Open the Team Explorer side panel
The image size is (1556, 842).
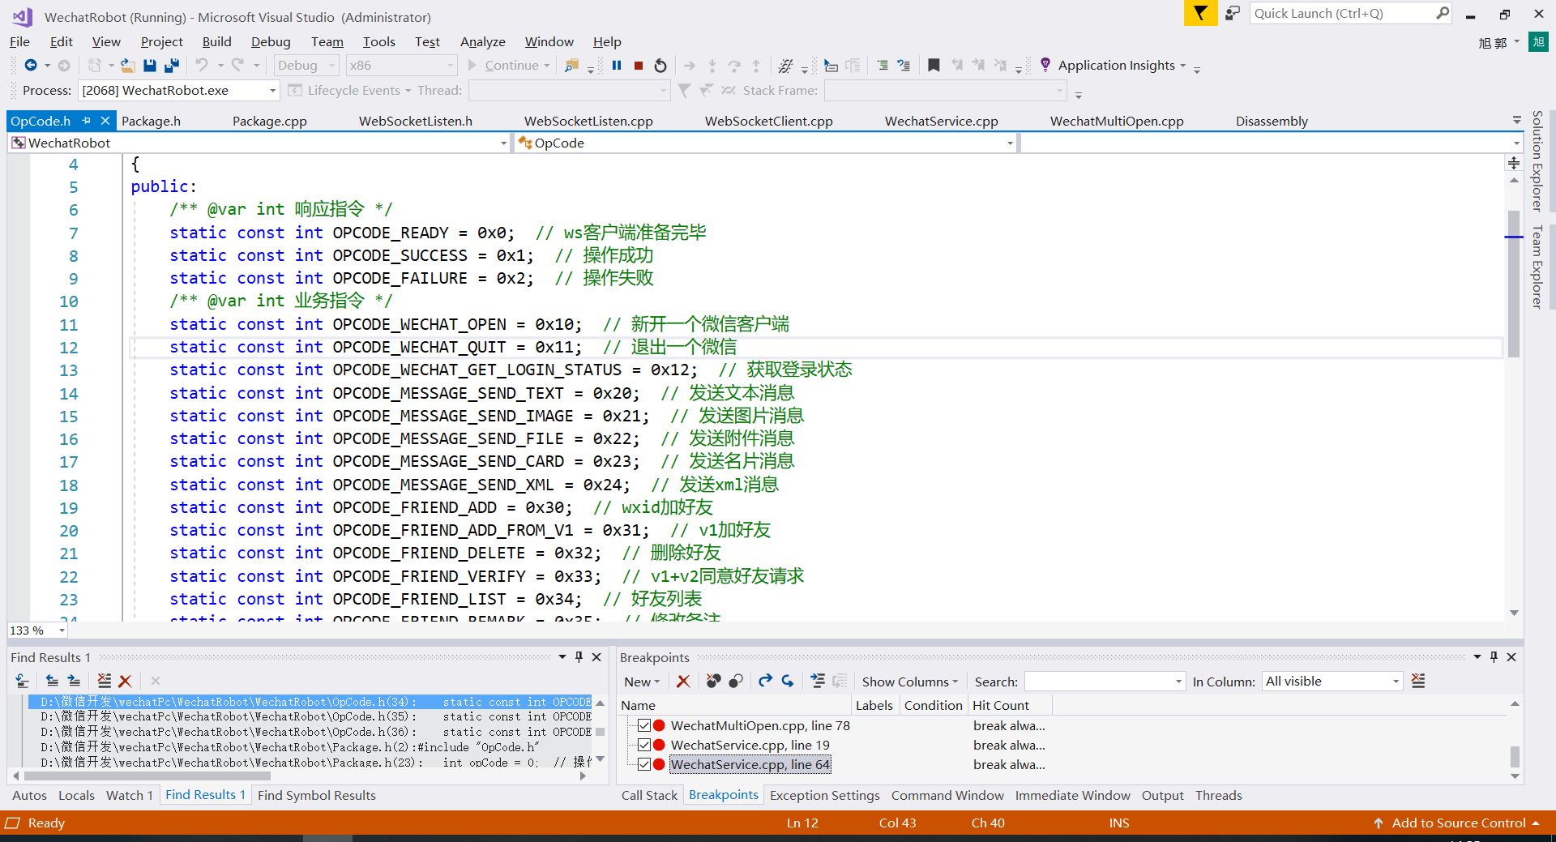click(1537, 267)
